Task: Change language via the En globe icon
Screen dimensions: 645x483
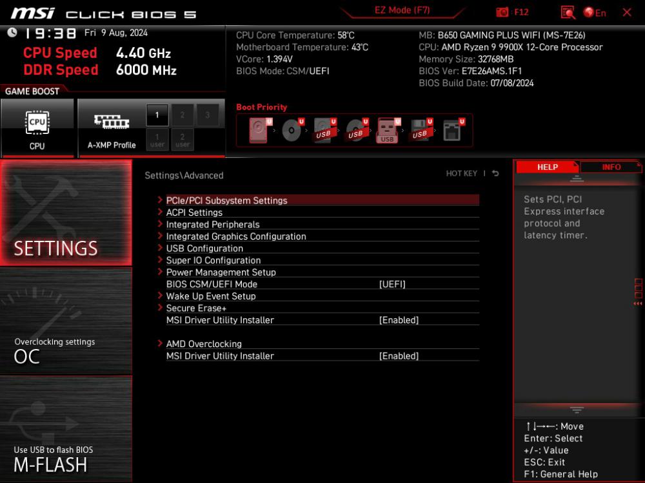Action: (595, 13)
